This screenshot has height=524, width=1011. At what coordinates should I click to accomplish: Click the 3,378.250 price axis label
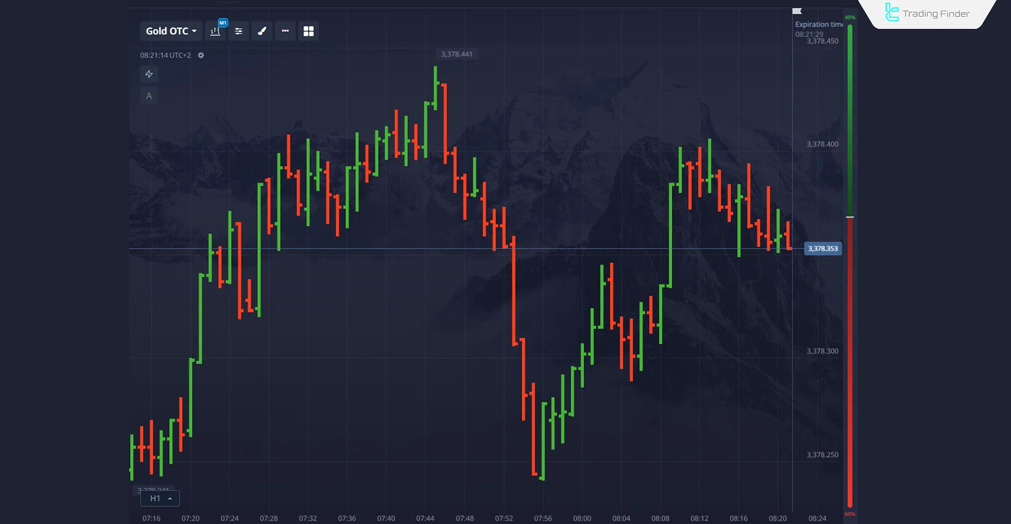coord(822,455)
